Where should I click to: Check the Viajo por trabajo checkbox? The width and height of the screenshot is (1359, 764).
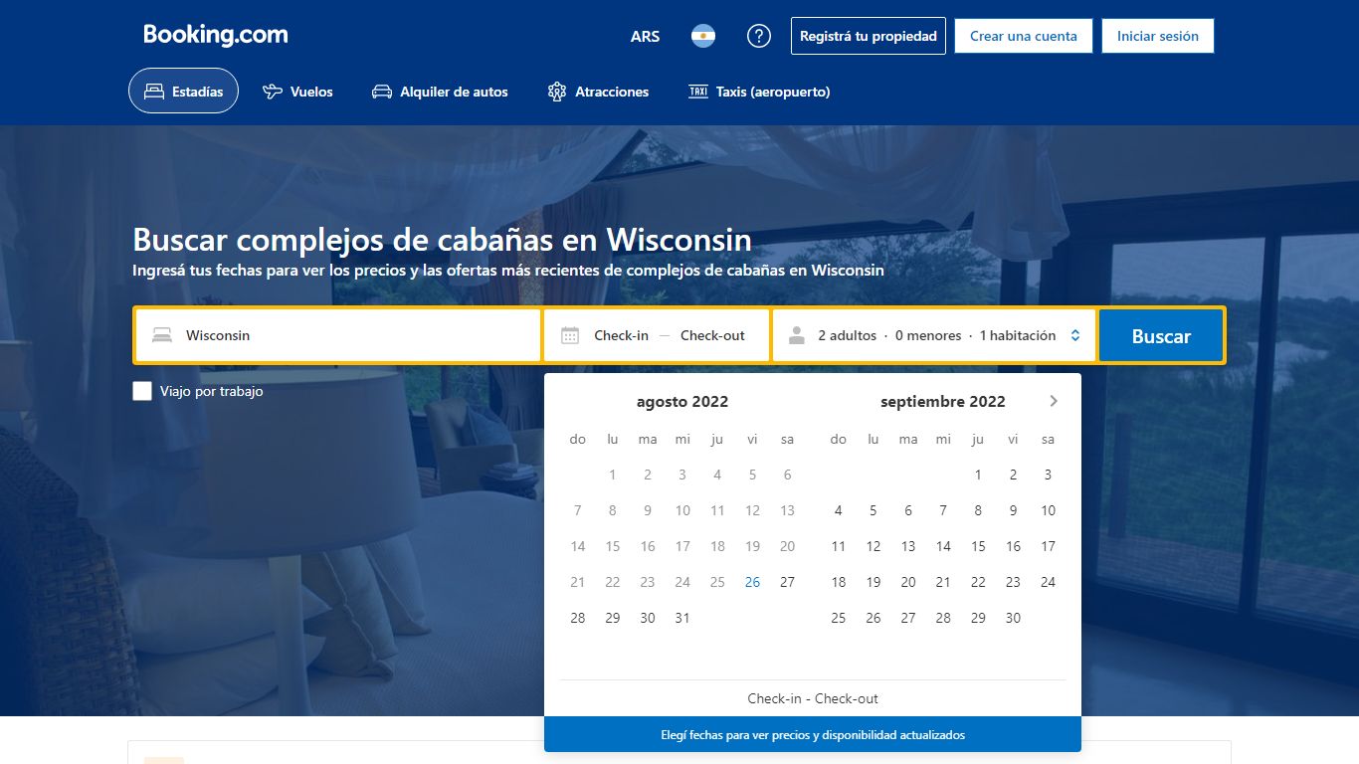(x=142, y=391)
